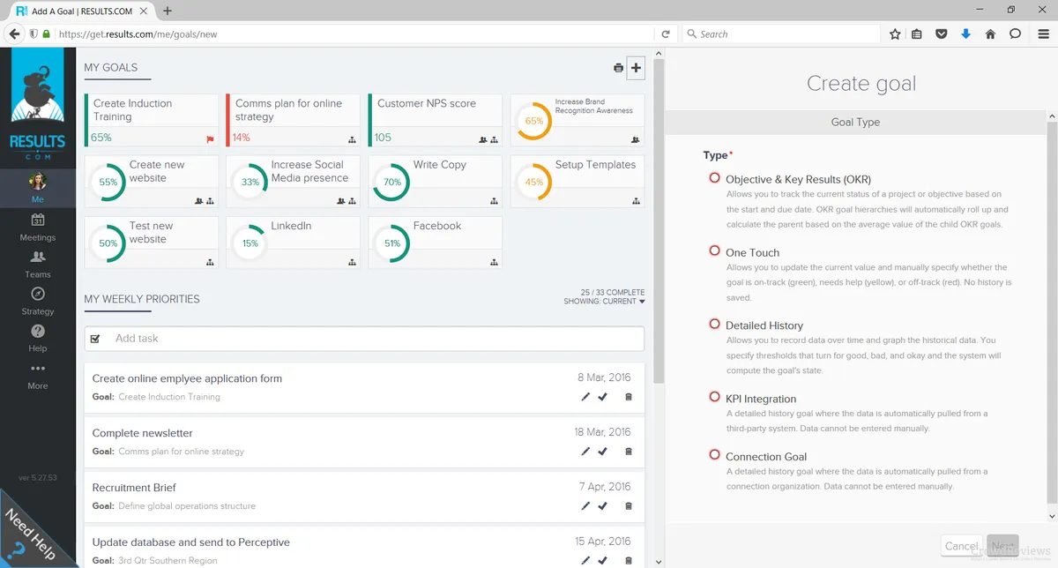Viewport: 1058px width, 568px height.
Task: Open the Complete newsletter task title
Action: point(143,433)
